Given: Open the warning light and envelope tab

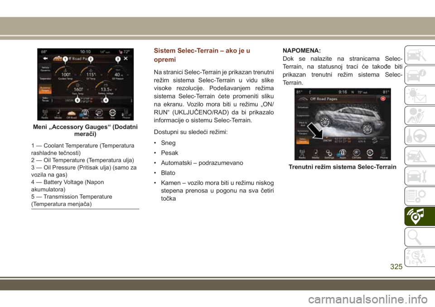Looking at the screenshot, I should [x=420, y=96].
